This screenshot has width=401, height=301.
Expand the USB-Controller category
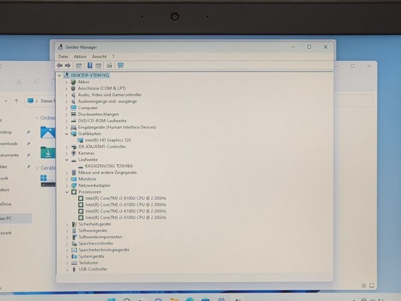[x=67, y=269]
